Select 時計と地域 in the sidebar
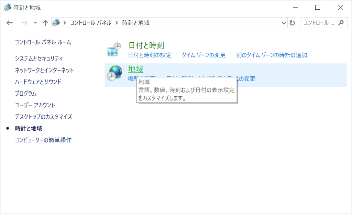The height and width of the screenshot is (214, 352). (29, 128)
